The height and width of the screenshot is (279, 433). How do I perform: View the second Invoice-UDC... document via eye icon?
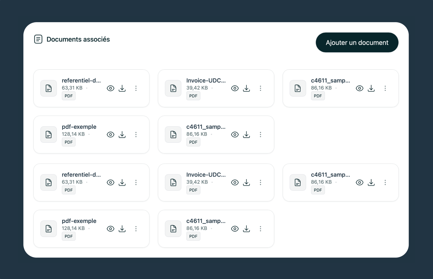[x=235, y=182]
